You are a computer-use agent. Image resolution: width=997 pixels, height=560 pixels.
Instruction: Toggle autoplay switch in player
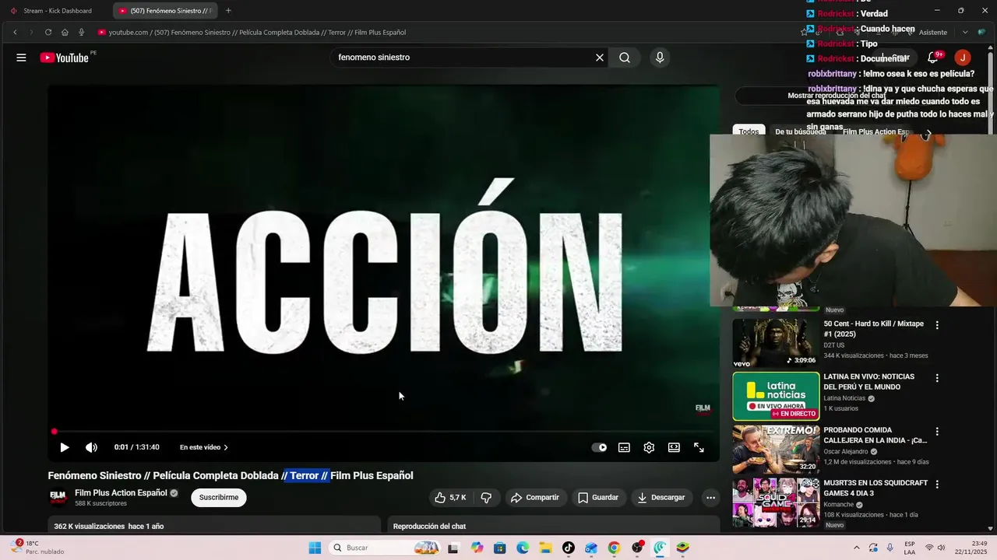pos(599,447)
